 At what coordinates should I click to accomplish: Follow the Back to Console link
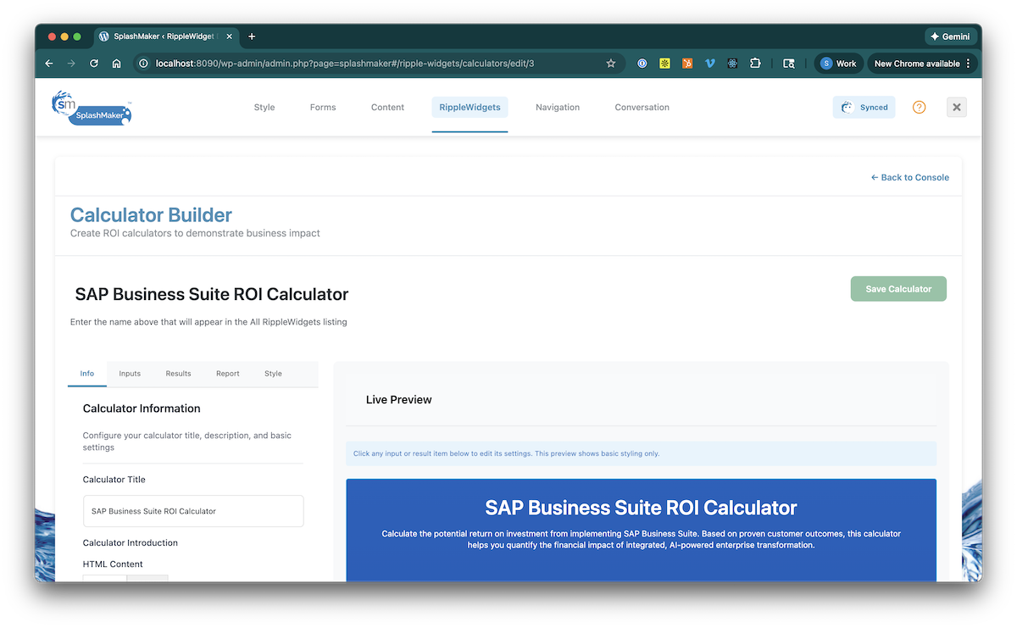click(909, 178)
